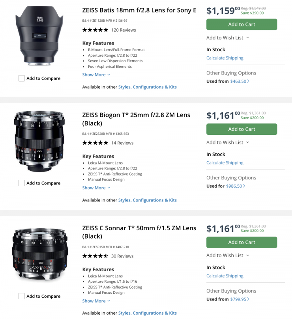Click the star rating for C Sonnar 50mm
The height and width of the screenshot is (319, 292).
[95, 256]
